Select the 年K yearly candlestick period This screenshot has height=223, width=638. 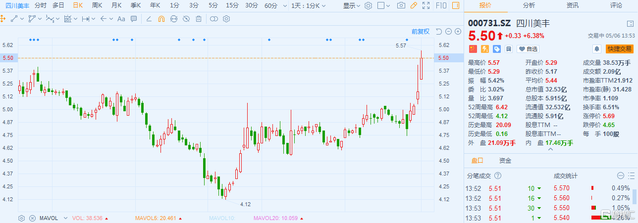pos(155,5)
